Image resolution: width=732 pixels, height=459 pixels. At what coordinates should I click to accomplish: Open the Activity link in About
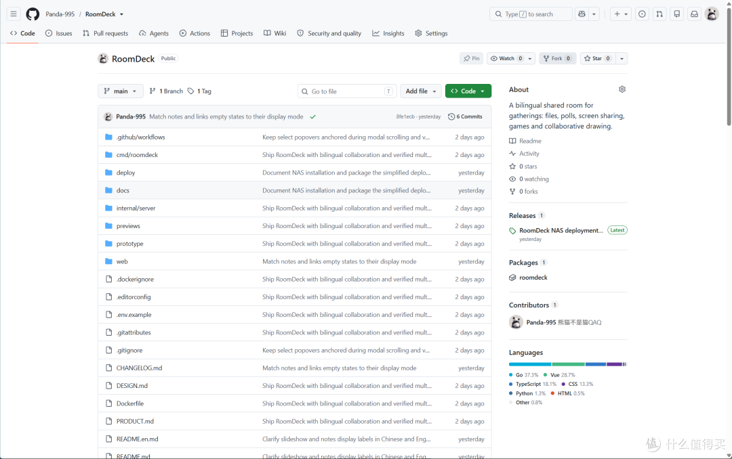point(524,154)
